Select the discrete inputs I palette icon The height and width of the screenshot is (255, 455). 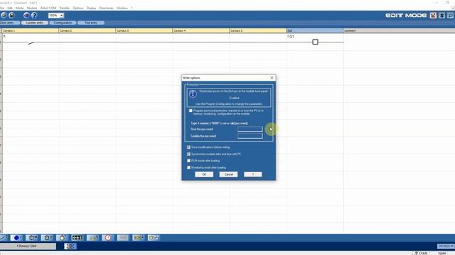(4, 237)
